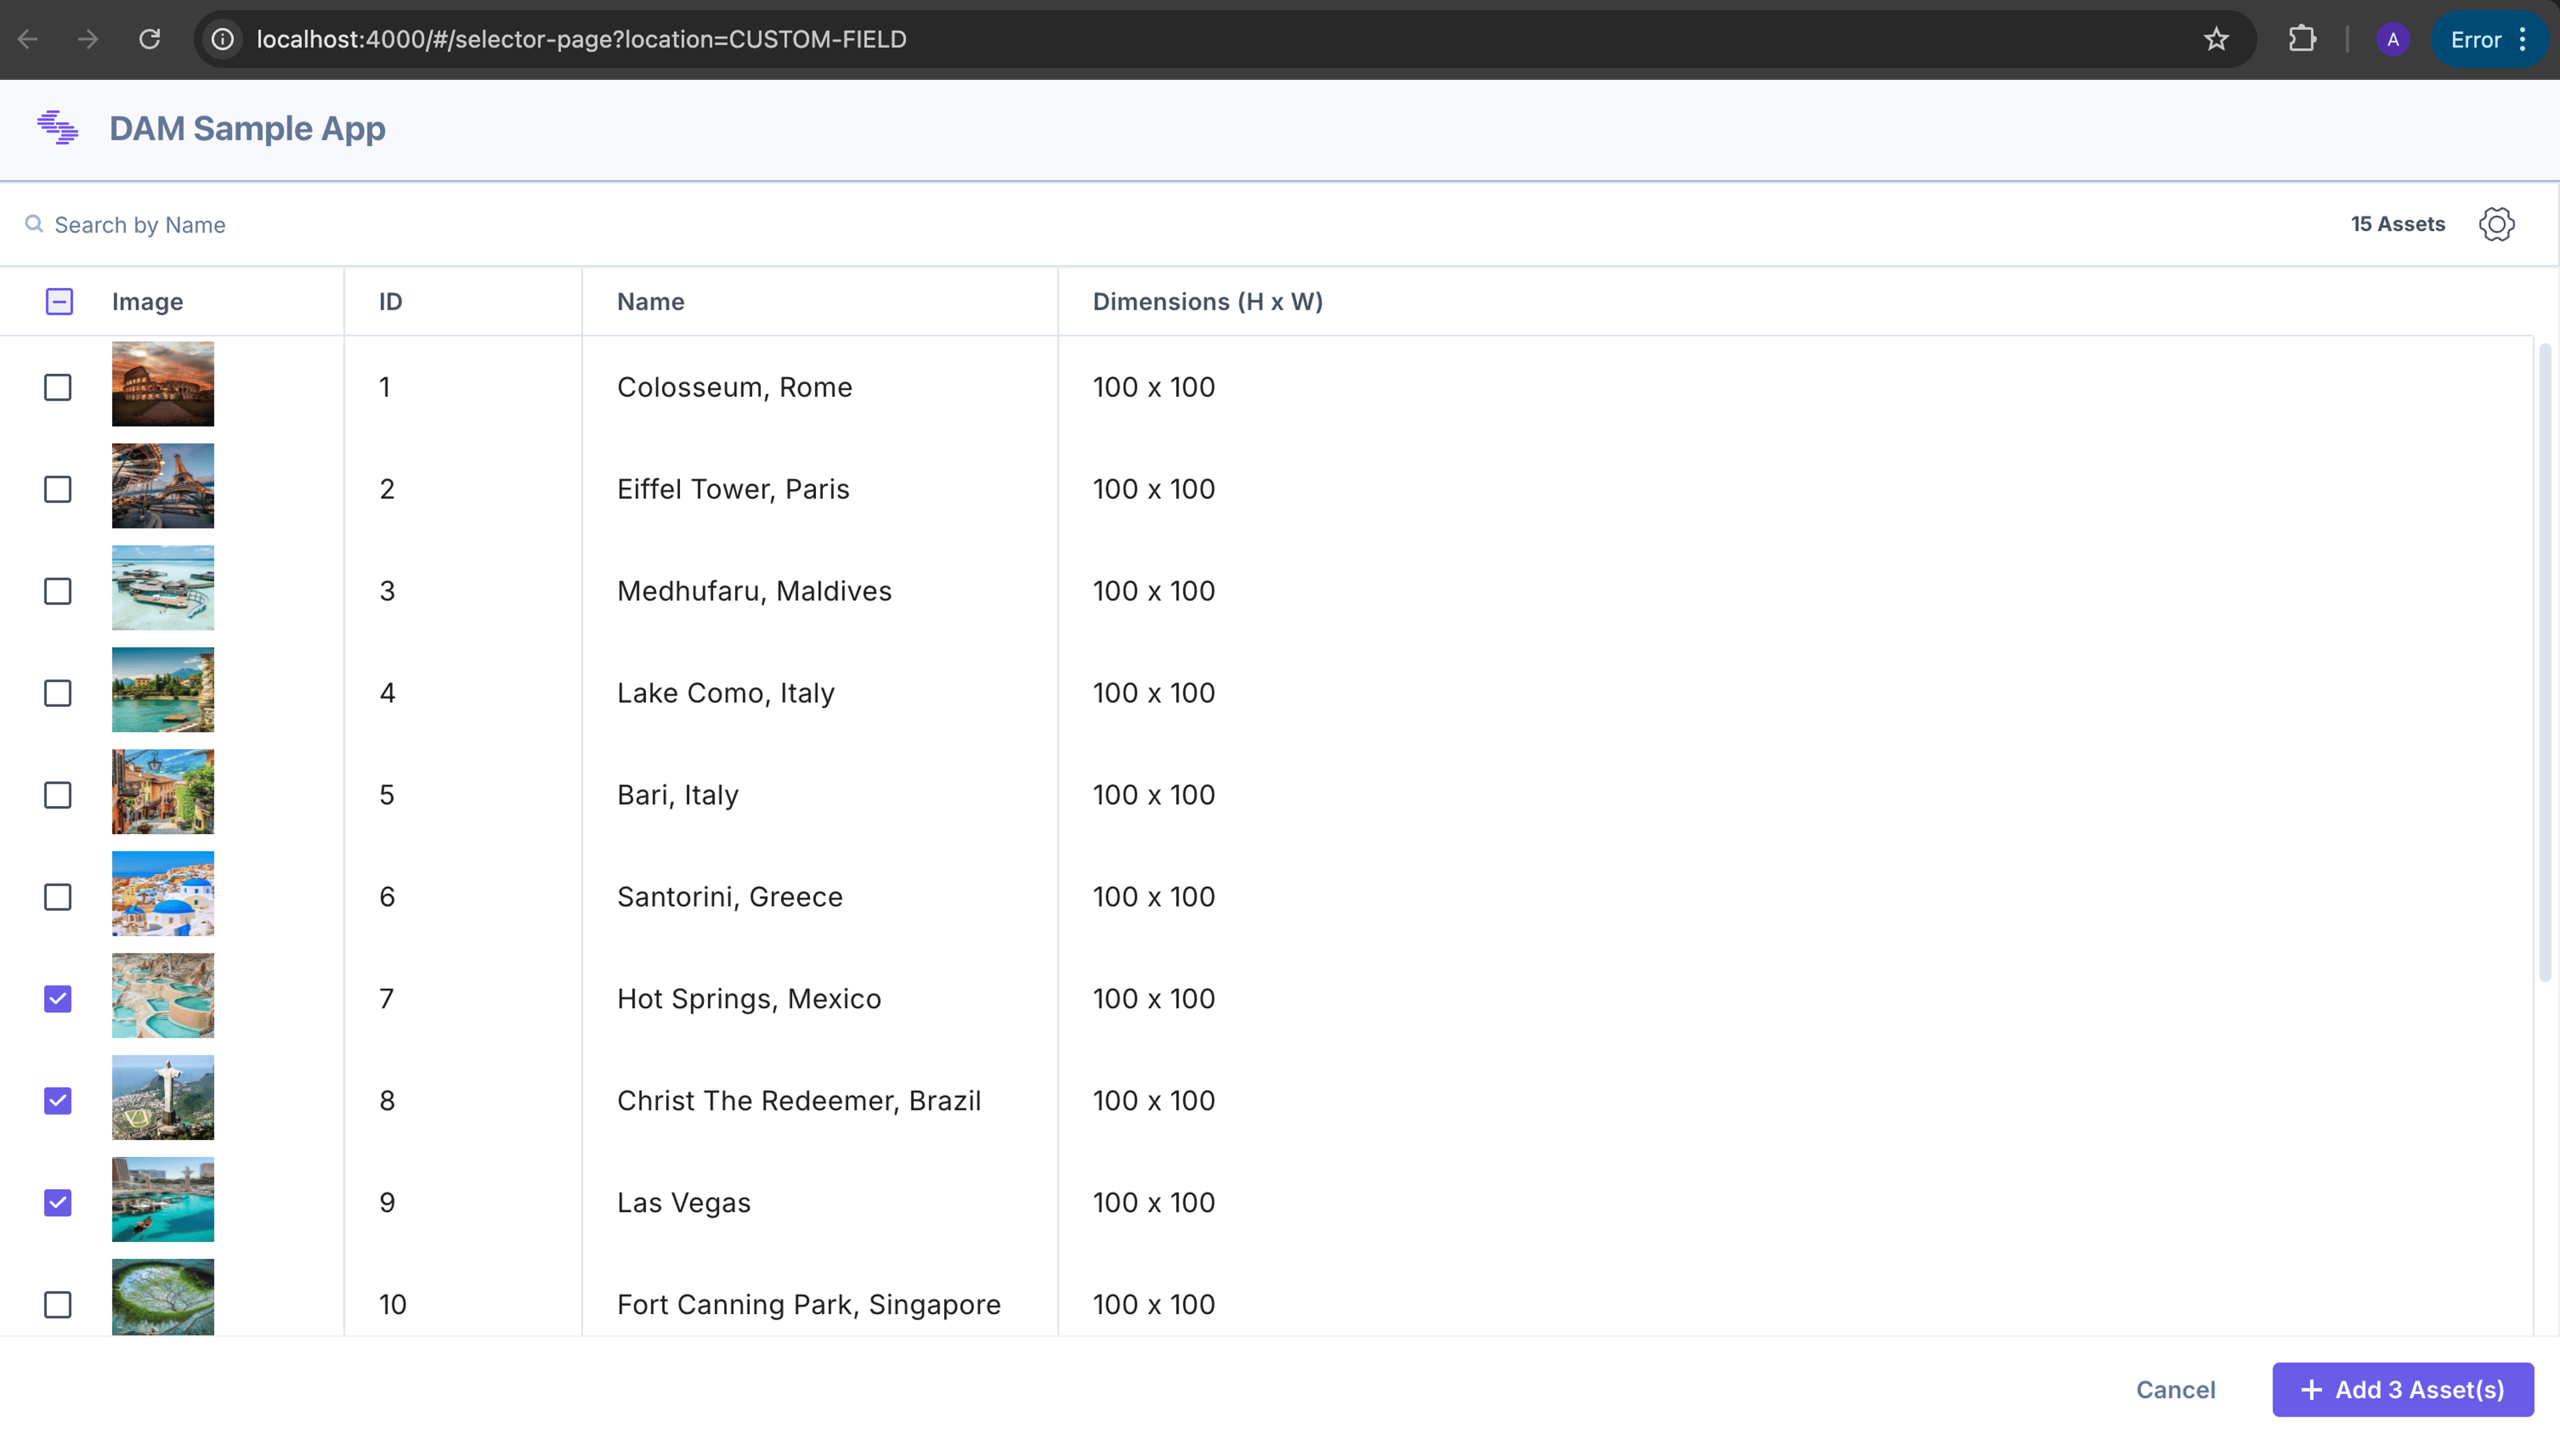This screenshot has width=2560, height=1456.
Task: Click the Santorini, Greece thumbnail image
Action: click(163, 894)
